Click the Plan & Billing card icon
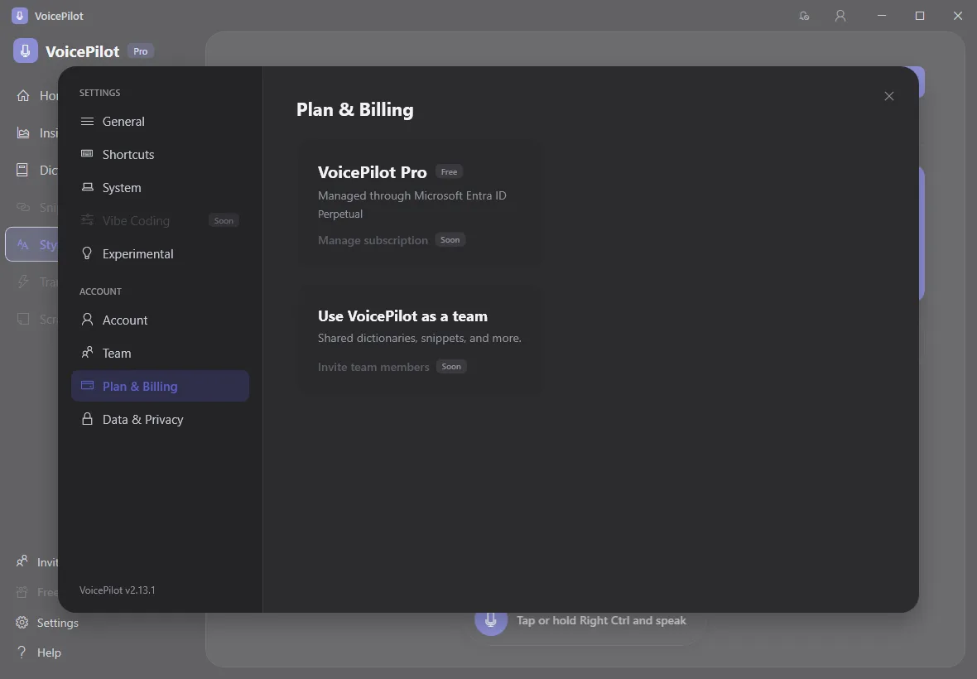This screenshot has width=977, height=679. click(87, 386)
